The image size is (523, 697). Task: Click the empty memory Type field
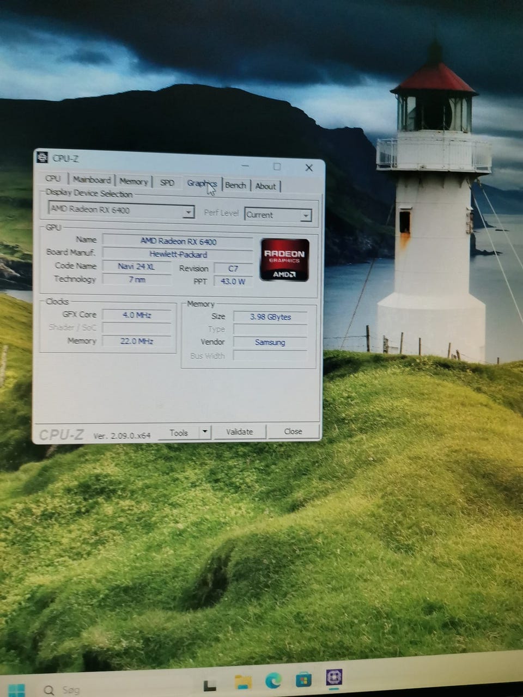(x=270, y=329)
